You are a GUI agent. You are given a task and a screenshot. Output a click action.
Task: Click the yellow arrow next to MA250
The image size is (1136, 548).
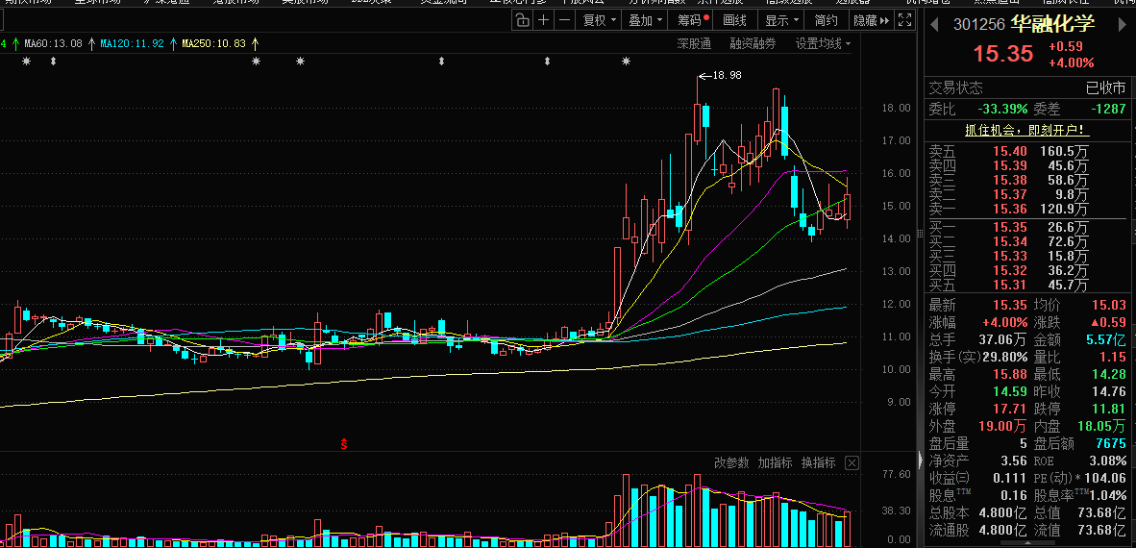point(255,44)
